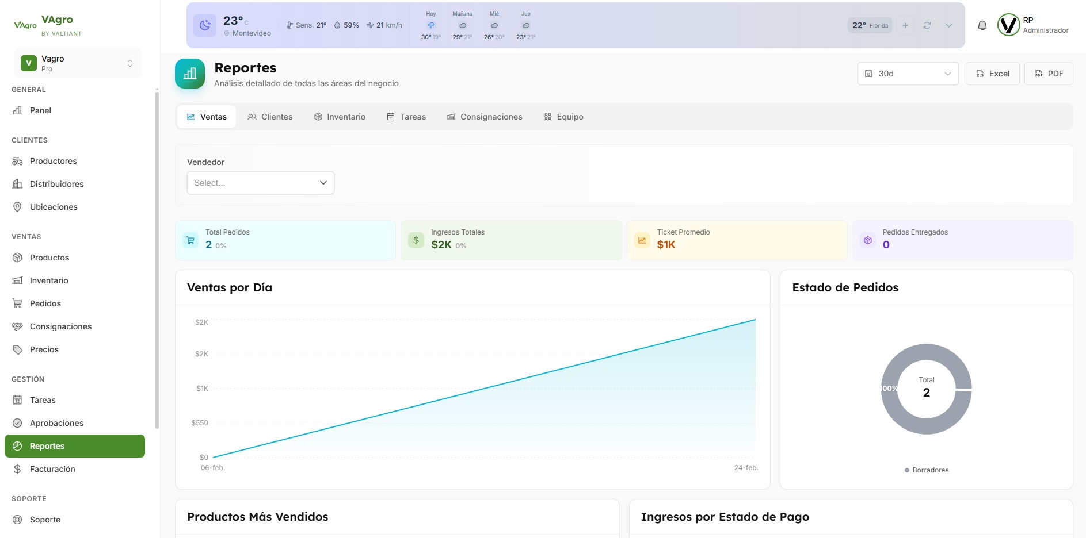Image resolution: width=1086 pixels, height=538 pixels.
Task: Click the shopping cart icon in Total Pedidos
Action: [190, 240]
